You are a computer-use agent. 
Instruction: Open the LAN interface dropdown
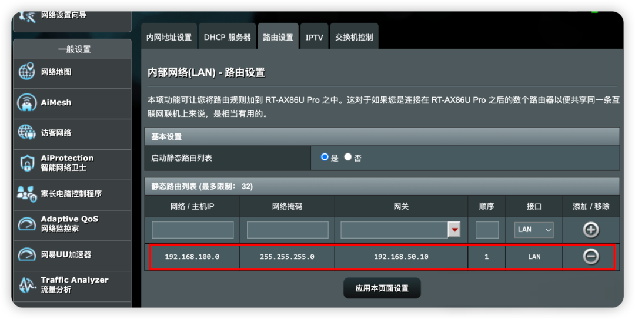(x=534, y=230)
